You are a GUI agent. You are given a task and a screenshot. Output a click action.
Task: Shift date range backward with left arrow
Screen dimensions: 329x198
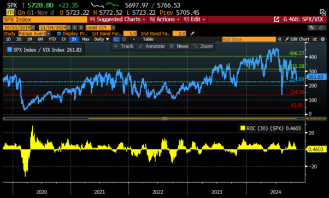point(75,27)
